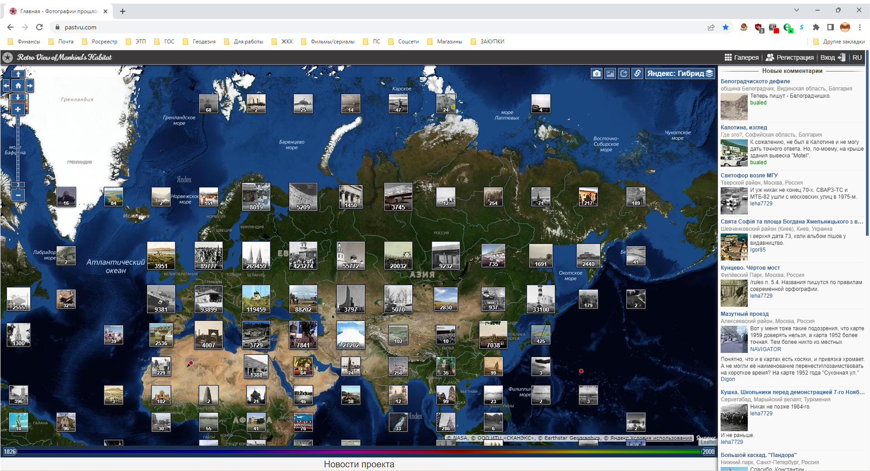
Task: Open the photo cluster labeled 33100
Action: (x=541, y=299)
